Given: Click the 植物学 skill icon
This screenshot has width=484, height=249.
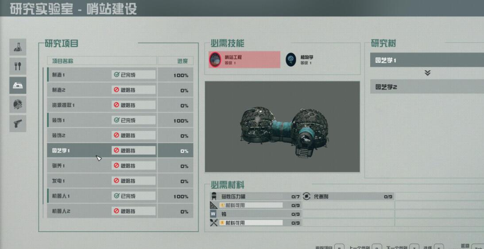Looking at the screenshot, I should pos(291,59).
